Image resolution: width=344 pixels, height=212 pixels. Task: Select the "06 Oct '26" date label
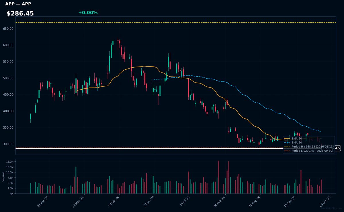coord(326,201)
